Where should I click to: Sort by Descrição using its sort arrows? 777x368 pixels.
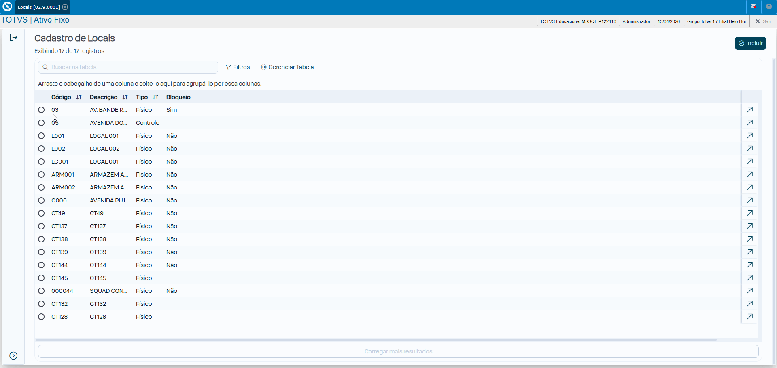(x=125, y=97)
